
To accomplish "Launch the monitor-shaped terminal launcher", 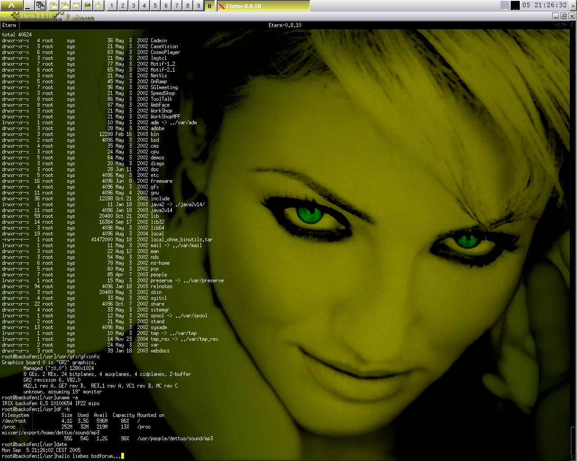I will tap(76, 5).
